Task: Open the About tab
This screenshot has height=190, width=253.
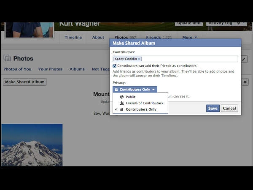Action: [x=98, y=37]
